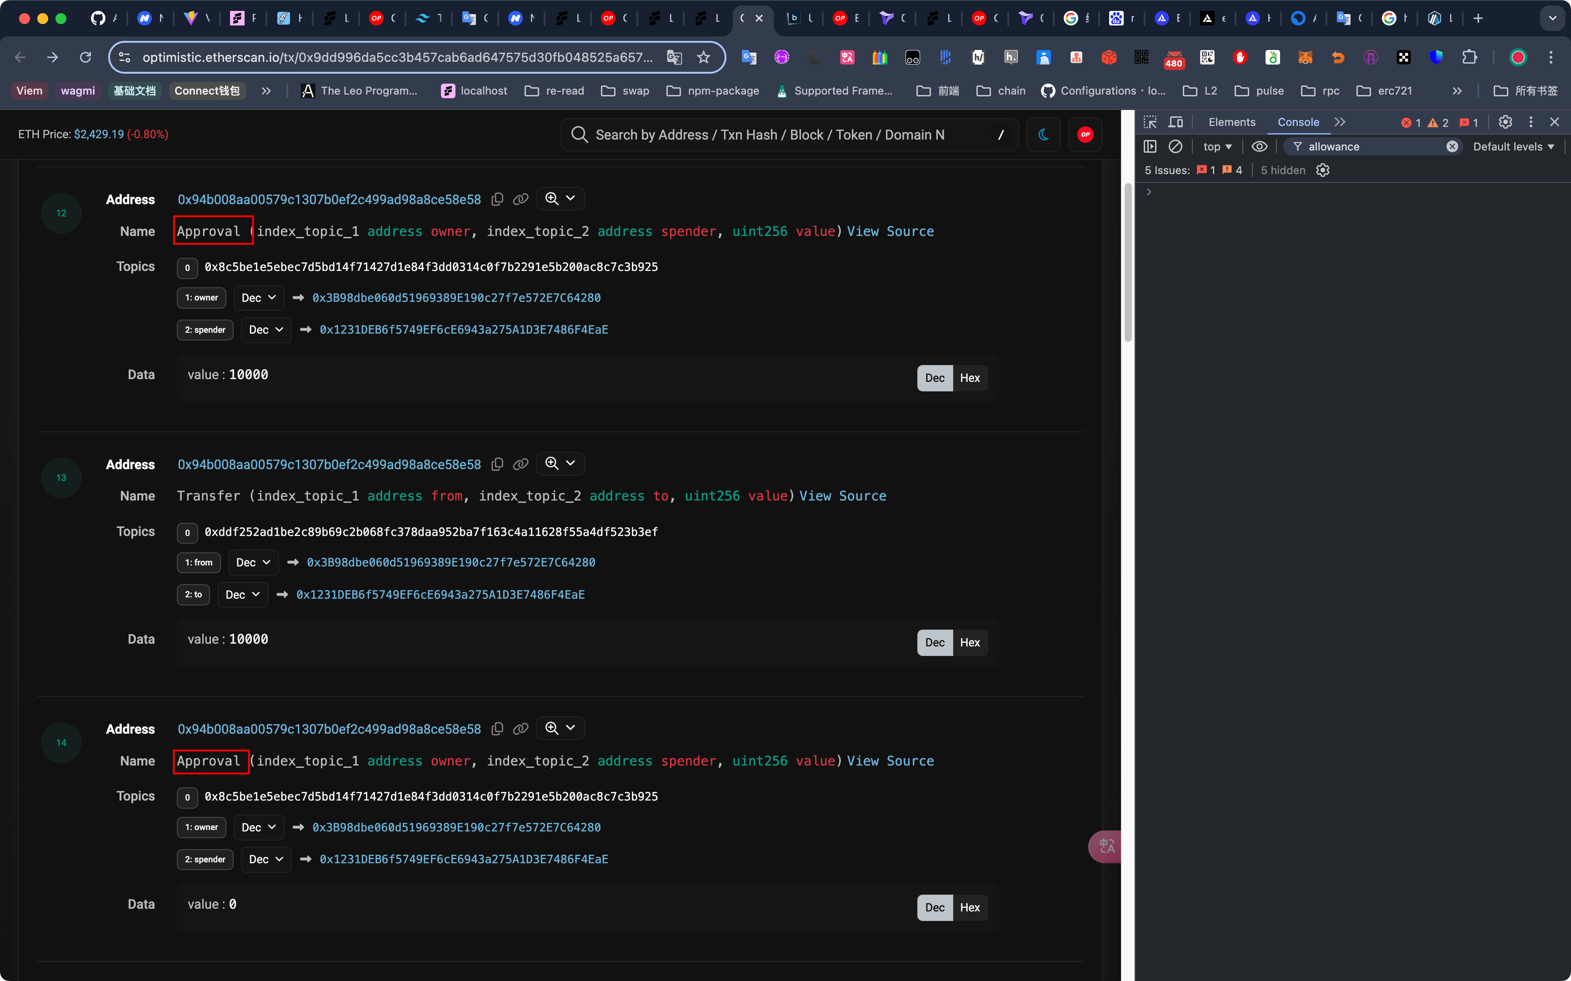Open magnifier dropdown for log 12 address
Viewport: 1571px width, 981px height.
tap(560, 199)
